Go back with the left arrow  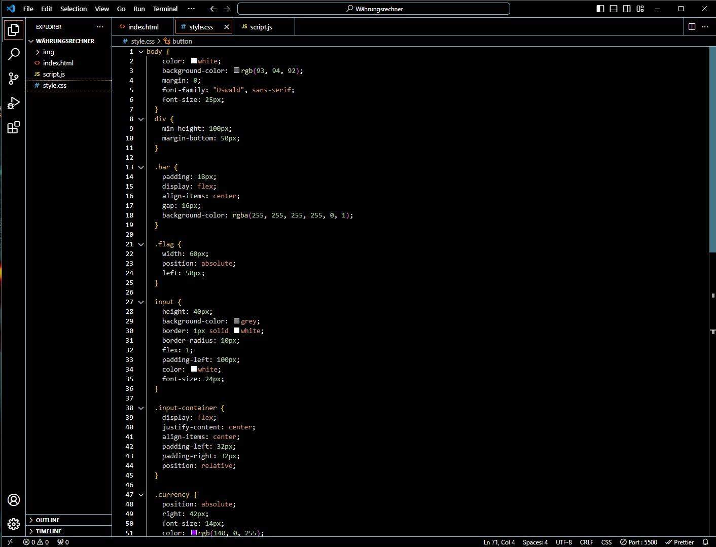213,9
